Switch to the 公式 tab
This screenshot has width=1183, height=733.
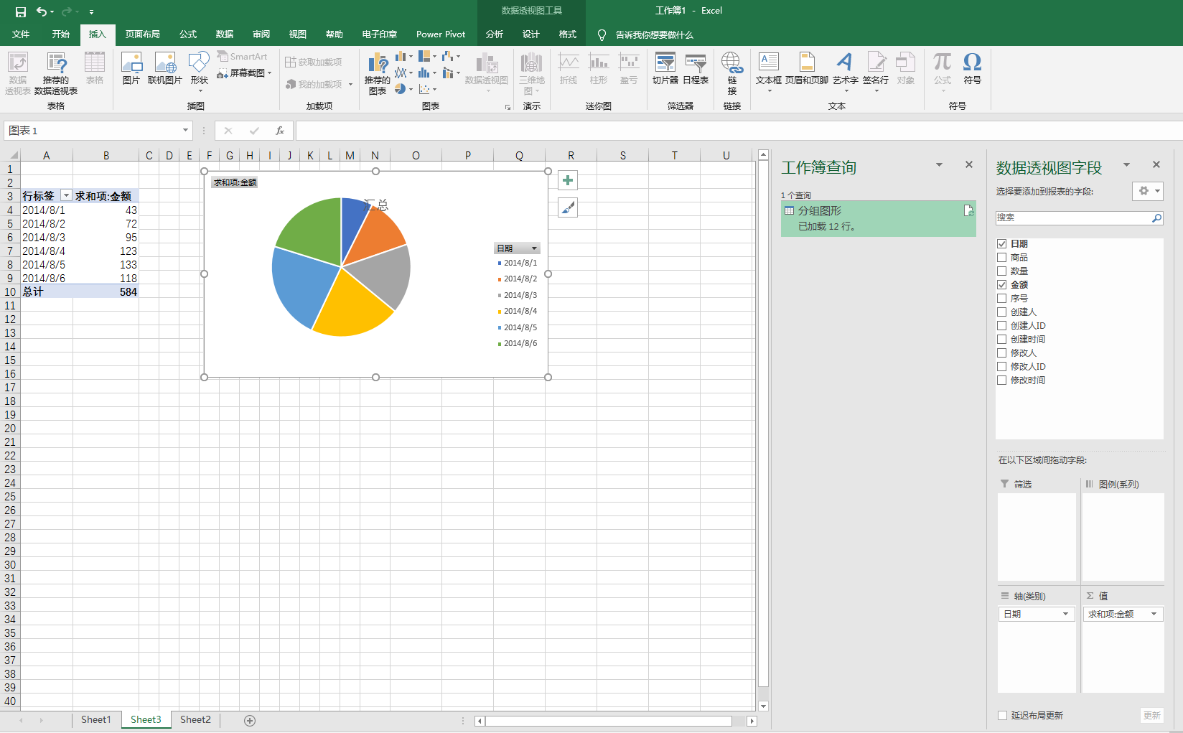coord(188,34)
